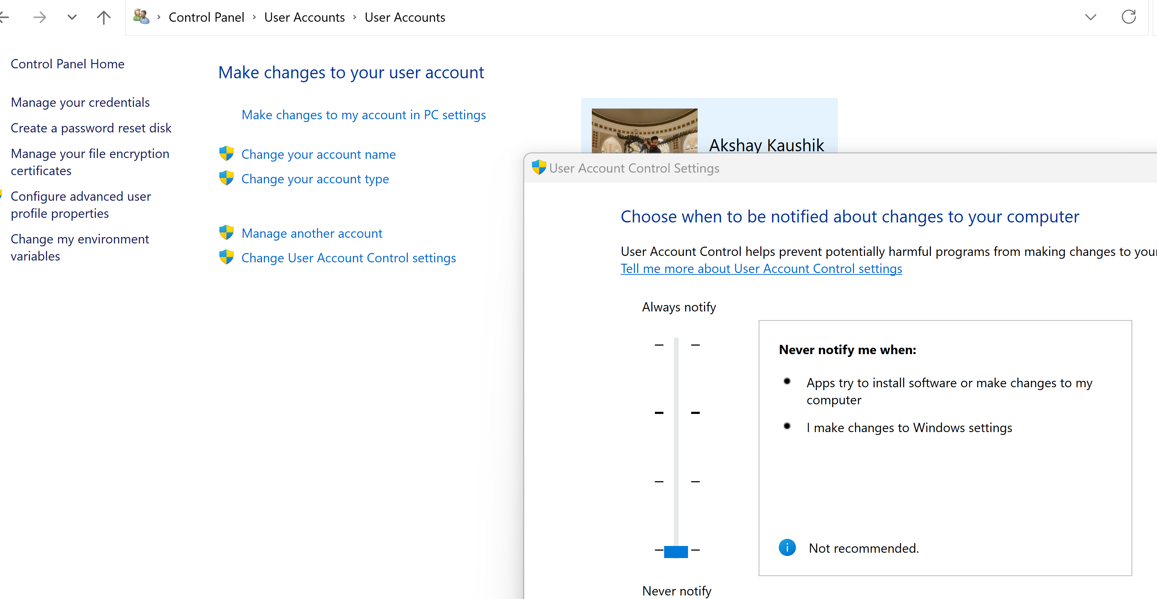Screen dimensions: 1157x599
Task: Set UAC slider to top Always notify tick
Action: click(676, 345)
